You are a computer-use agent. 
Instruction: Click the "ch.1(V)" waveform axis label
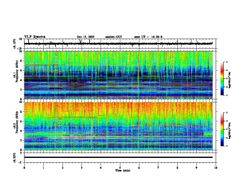[15, 44]
